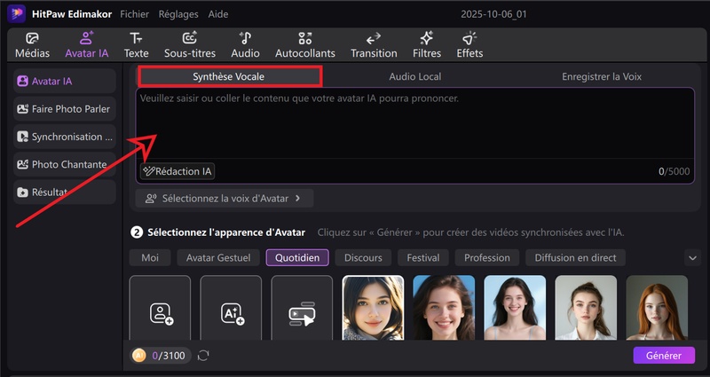
Task: Open the Transition panel
Action: pyautogui.click(x=374, y=44)
